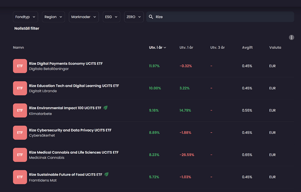Sort by the Namn column header

tap(18, 48)
